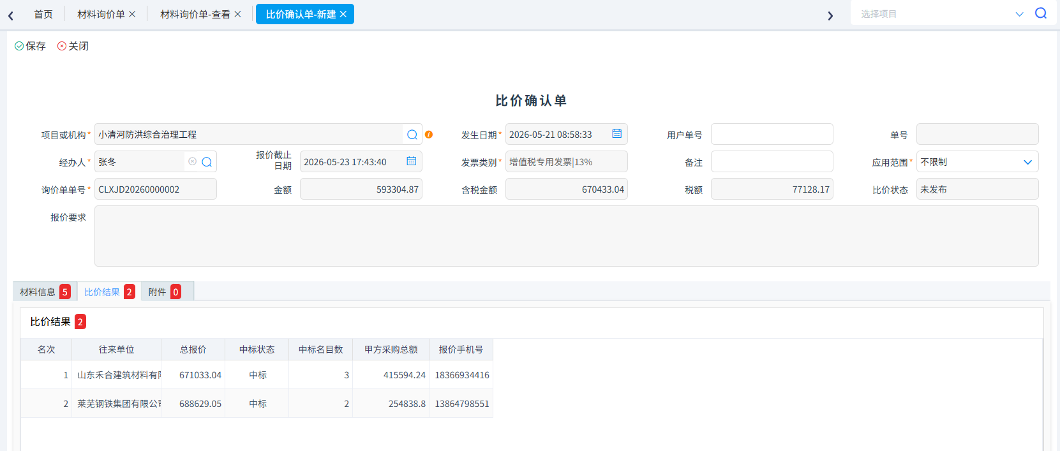Screen dimensions: 1060x451
Task: Close the 比价确认单-新建 tab
Action: (x=343, y=14)
